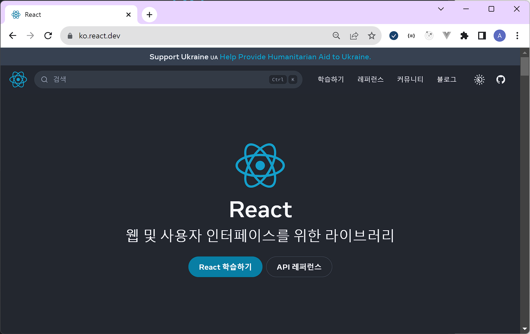
Task: Open the GitHub repository icon
Action: [500, 80]
